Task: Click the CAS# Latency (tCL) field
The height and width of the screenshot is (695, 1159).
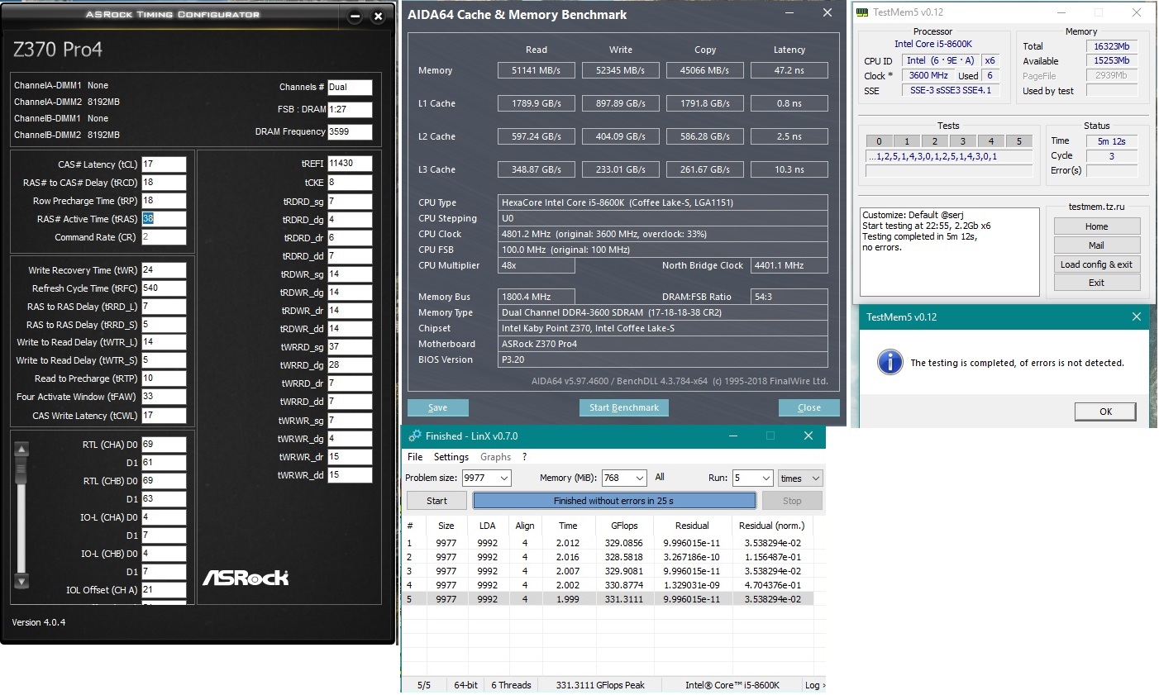Action: (x=164, y=164)
